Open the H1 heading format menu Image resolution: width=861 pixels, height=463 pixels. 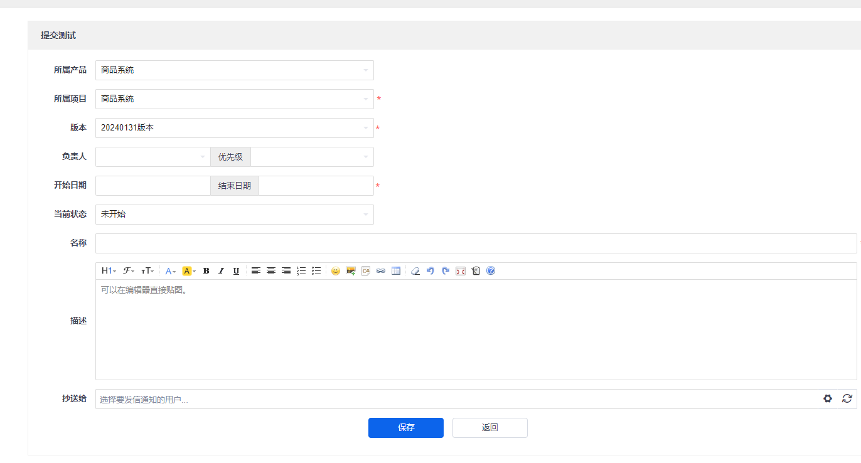tap(109, 271)
